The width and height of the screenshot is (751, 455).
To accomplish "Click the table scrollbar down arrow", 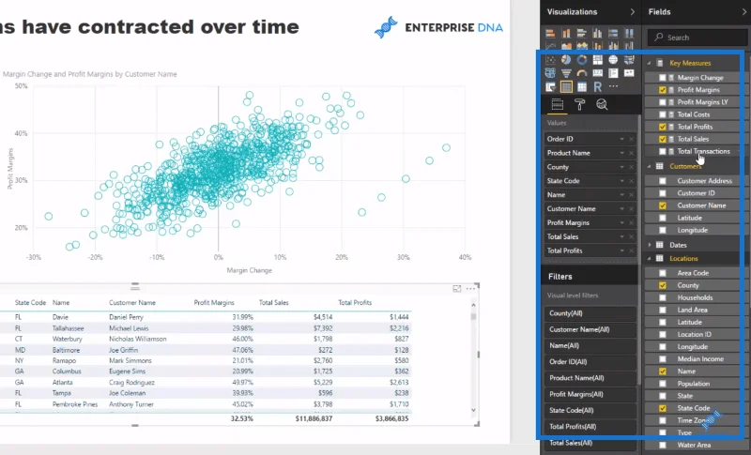I will point(473,410).
